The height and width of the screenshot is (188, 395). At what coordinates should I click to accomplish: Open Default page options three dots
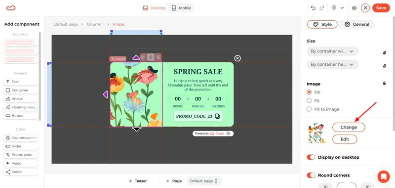point(216,181)
